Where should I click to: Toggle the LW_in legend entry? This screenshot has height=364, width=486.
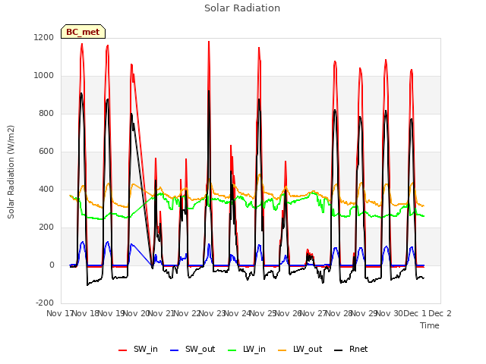[x=247, y=350]
